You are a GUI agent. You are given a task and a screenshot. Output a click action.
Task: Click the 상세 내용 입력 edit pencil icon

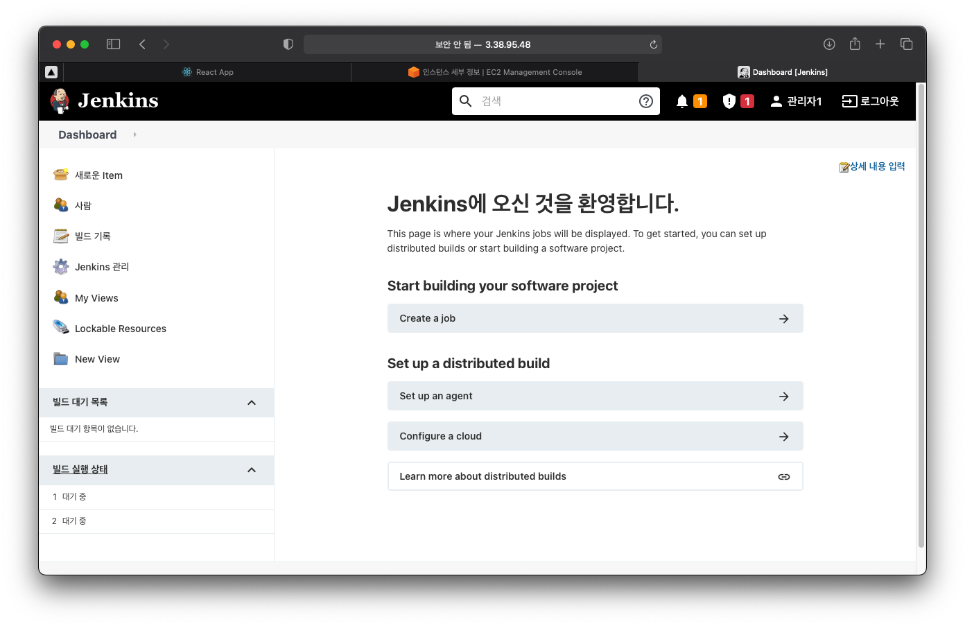click(844, 167)
